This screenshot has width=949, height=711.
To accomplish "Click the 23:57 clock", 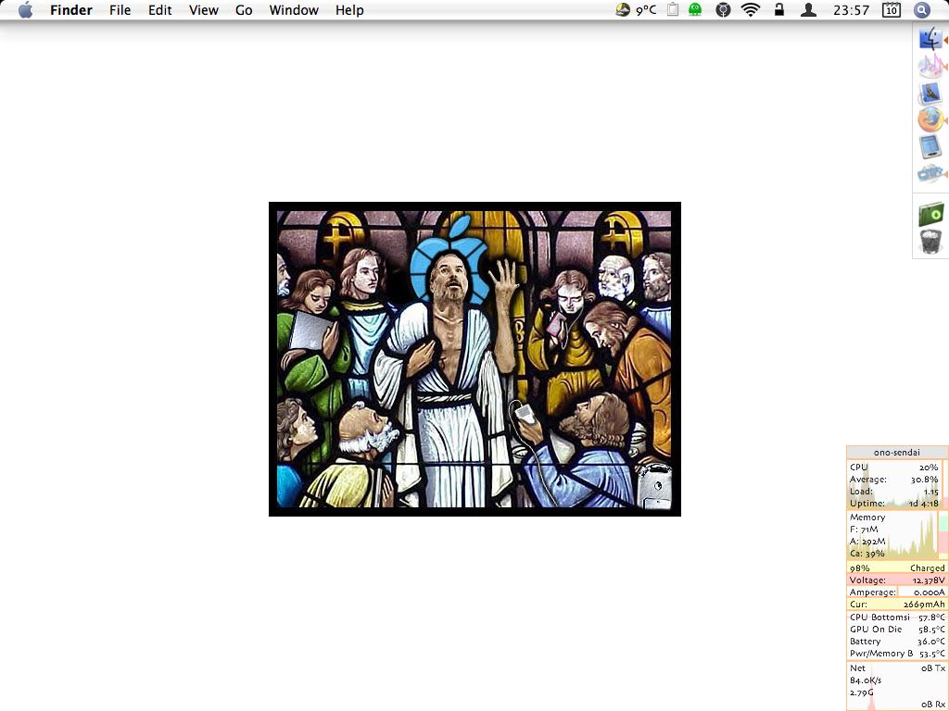I will [851, 9].
